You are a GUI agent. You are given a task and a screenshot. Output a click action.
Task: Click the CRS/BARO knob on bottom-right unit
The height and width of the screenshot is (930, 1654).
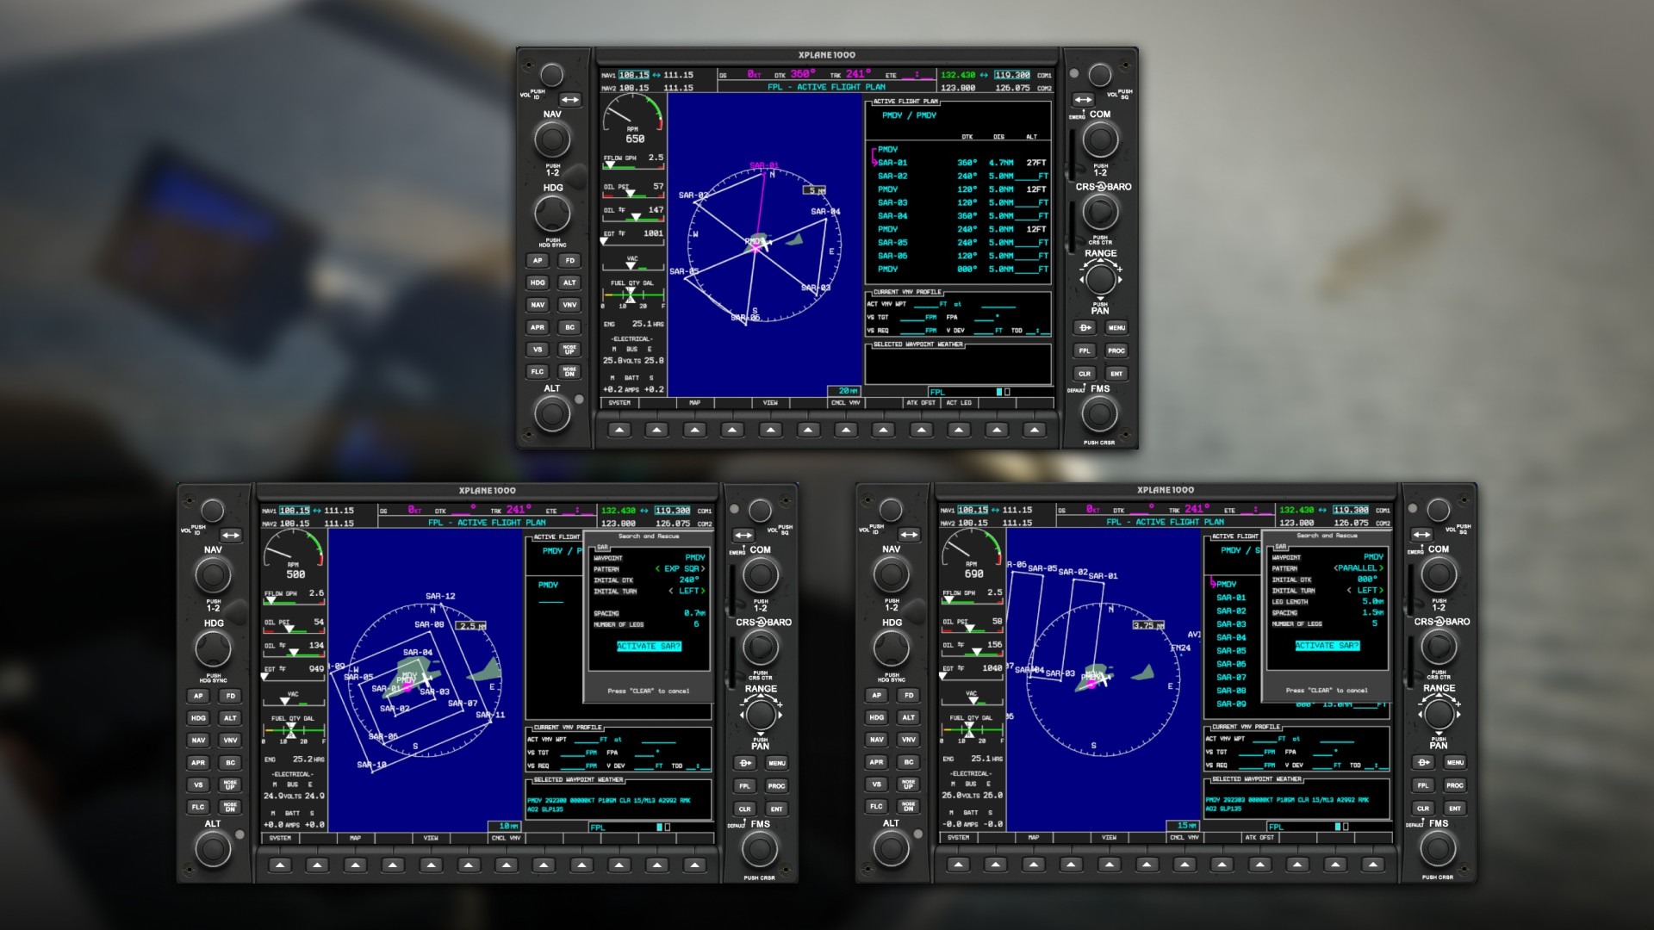pyautogui.click(x=1439, y=647)
